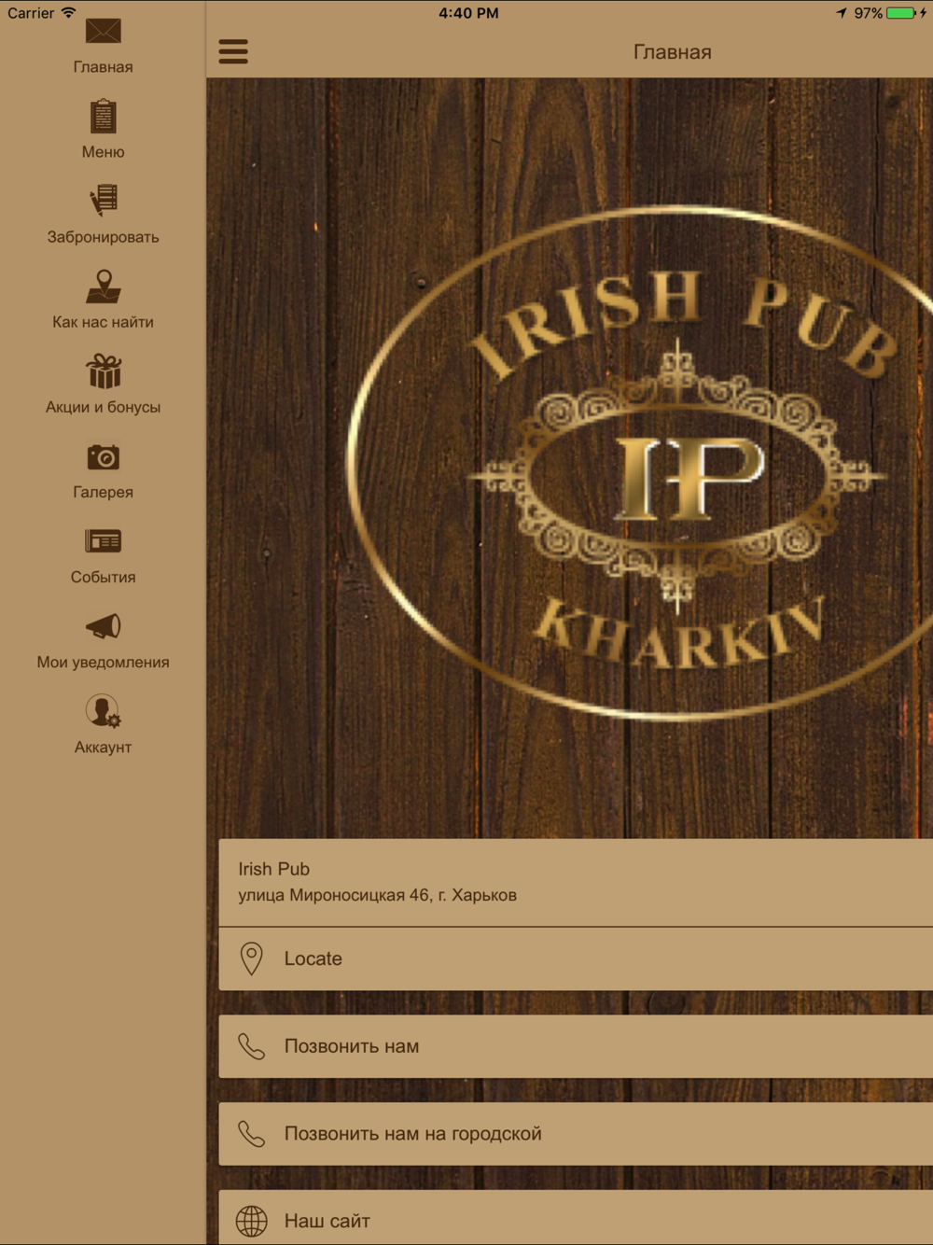Tap the 4:40 PM clock
Screen dimensions: 933x1245
point(468,13)
